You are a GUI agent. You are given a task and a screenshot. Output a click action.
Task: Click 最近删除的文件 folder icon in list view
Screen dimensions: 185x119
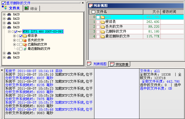102,36
